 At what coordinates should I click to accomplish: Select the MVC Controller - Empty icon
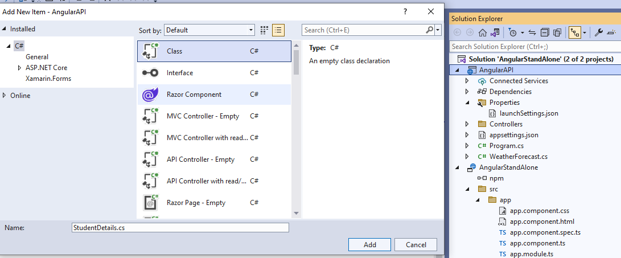click(150, 116)
